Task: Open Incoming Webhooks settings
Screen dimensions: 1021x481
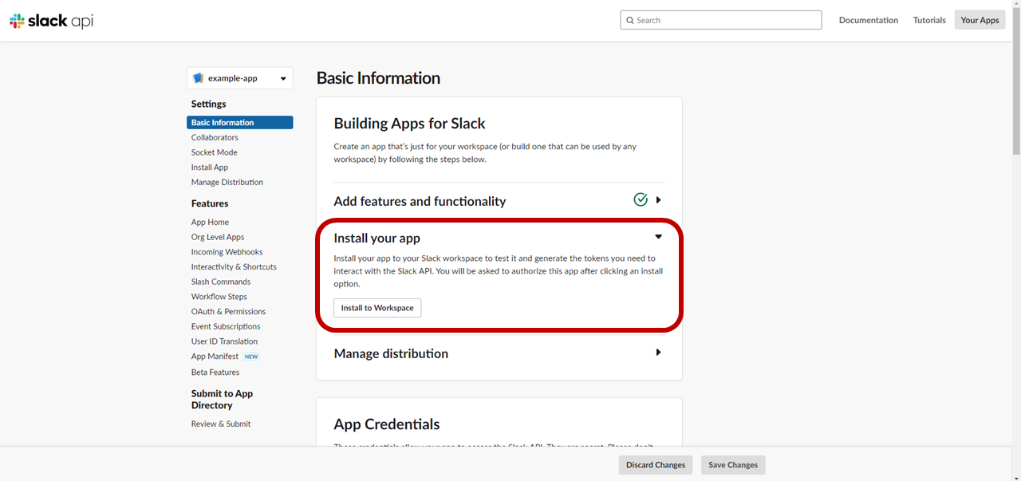Action: point(227,251)
